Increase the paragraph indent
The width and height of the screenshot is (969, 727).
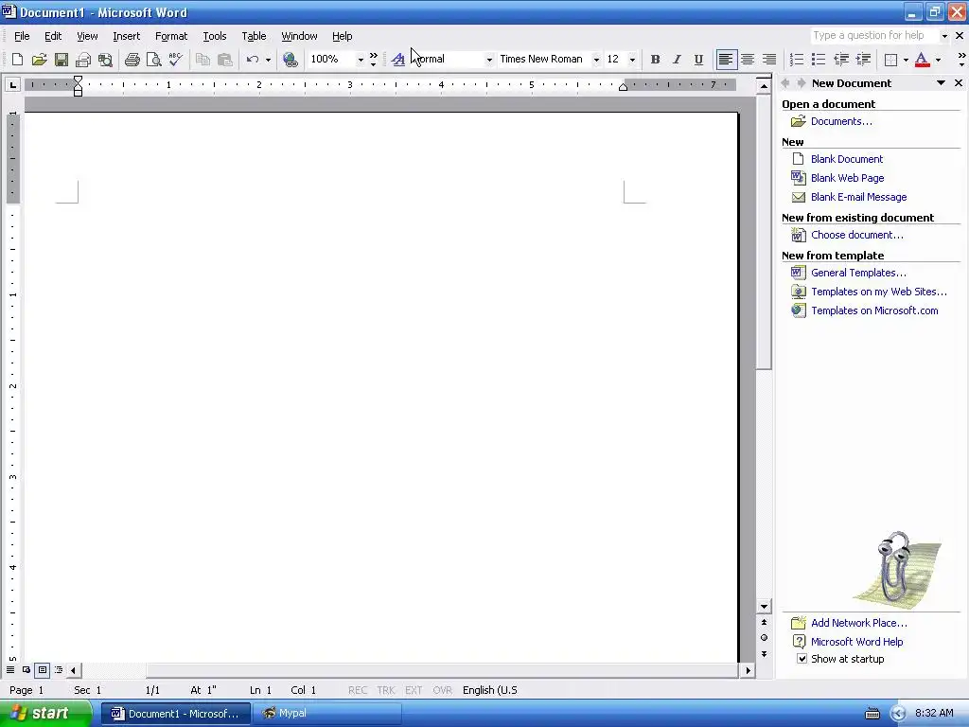coord(863,60)
